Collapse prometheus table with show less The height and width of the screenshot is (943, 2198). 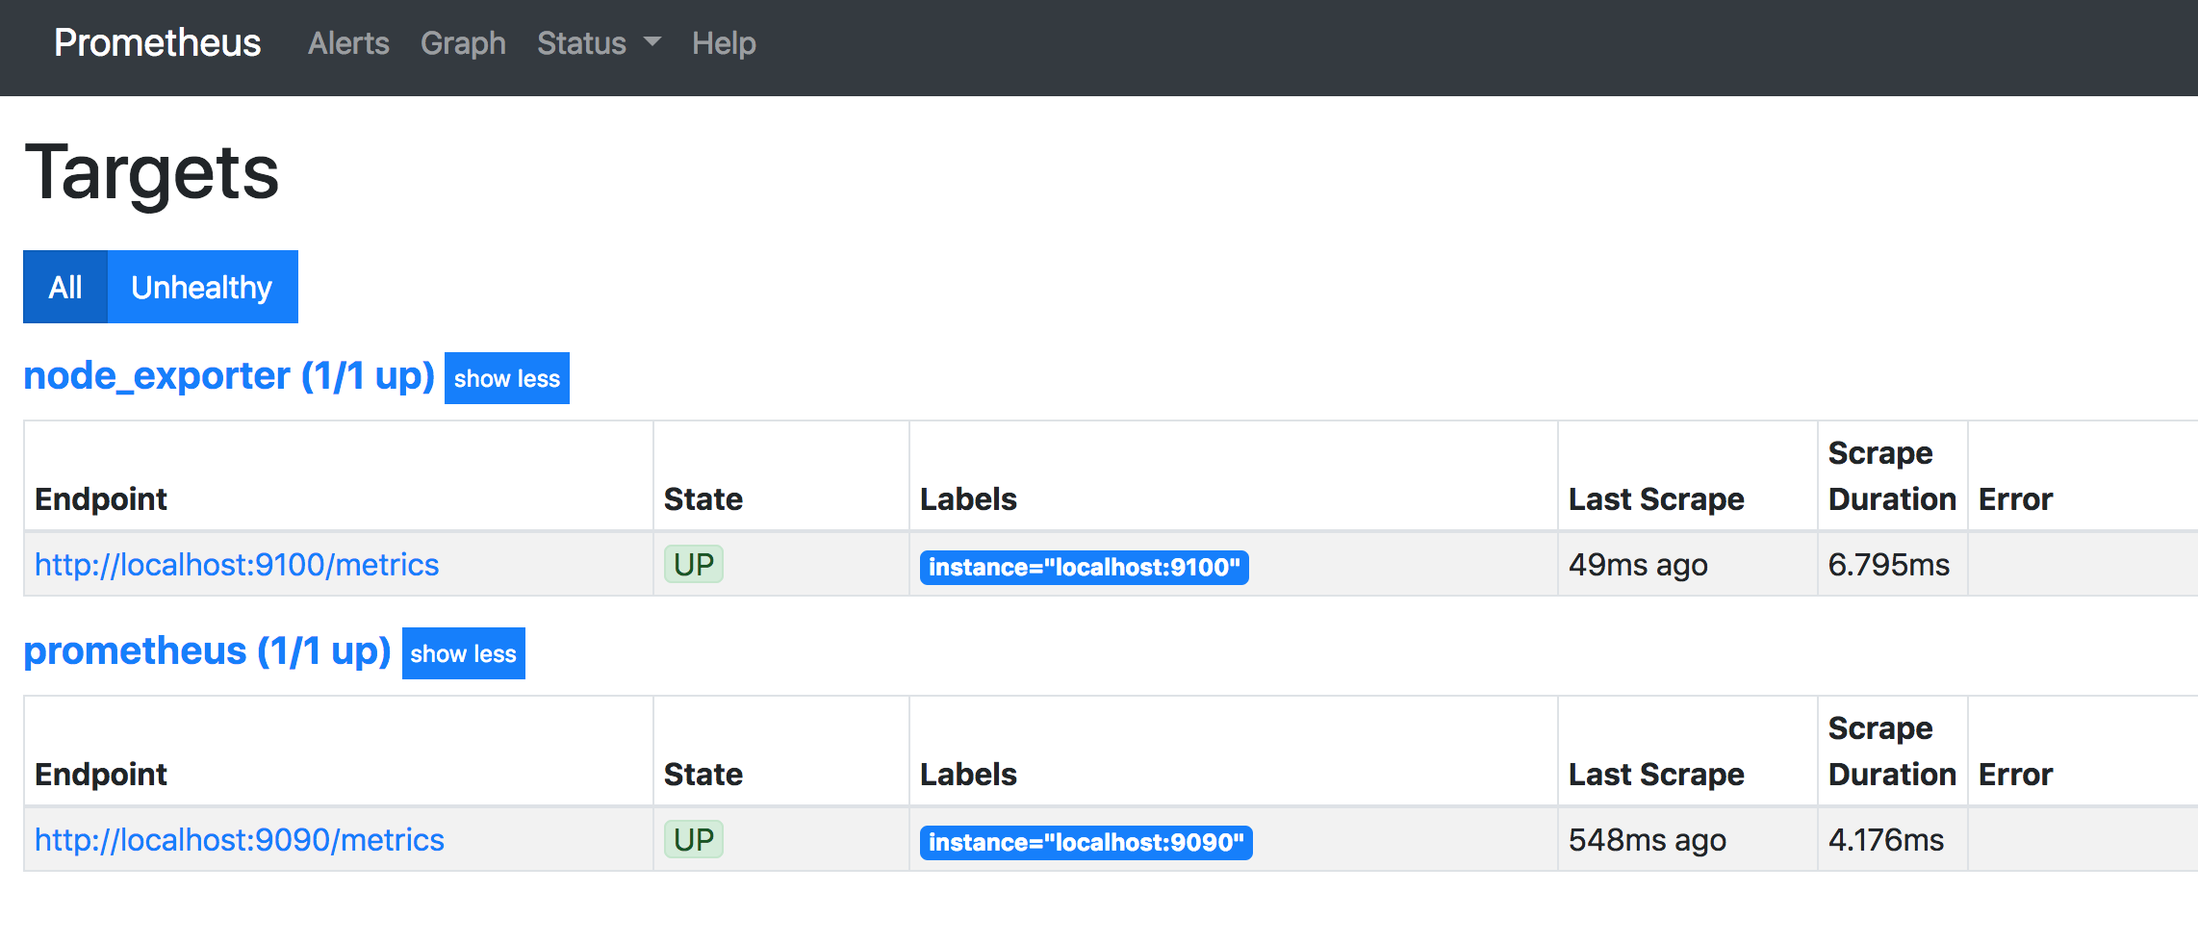pyautogui.click(x=464, y=653)
